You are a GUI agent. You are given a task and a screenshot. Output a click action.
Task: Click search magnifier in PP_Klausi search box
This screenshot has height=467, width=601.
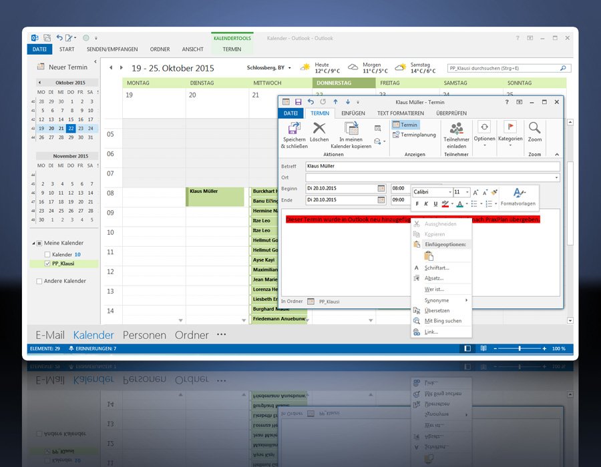pos(563,68)
